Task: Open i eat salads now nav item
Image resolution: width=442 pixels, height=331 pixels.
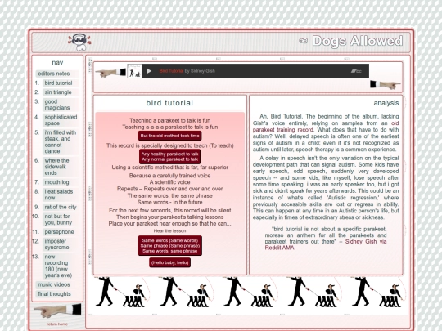Action: tap(61, 195)
